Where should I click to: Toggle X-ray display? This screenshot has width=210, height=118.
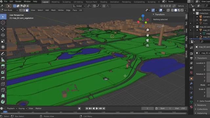[168, 10]
